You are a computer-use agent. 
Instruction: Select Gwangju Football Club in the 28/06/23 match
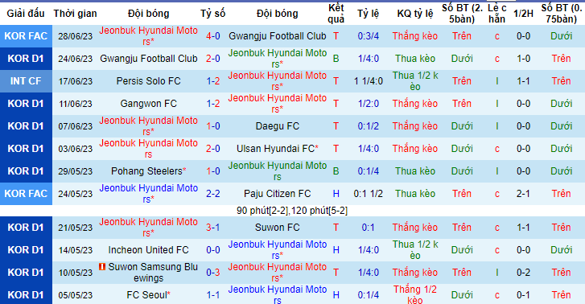click(x=277, y=36)
